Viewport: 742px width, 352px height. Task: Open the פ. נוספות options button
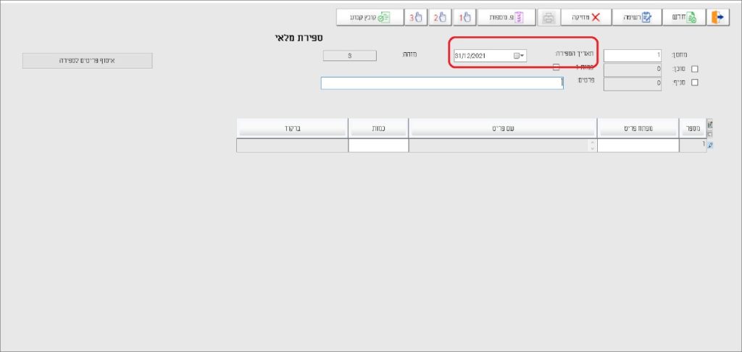click(x=507, y=17)
